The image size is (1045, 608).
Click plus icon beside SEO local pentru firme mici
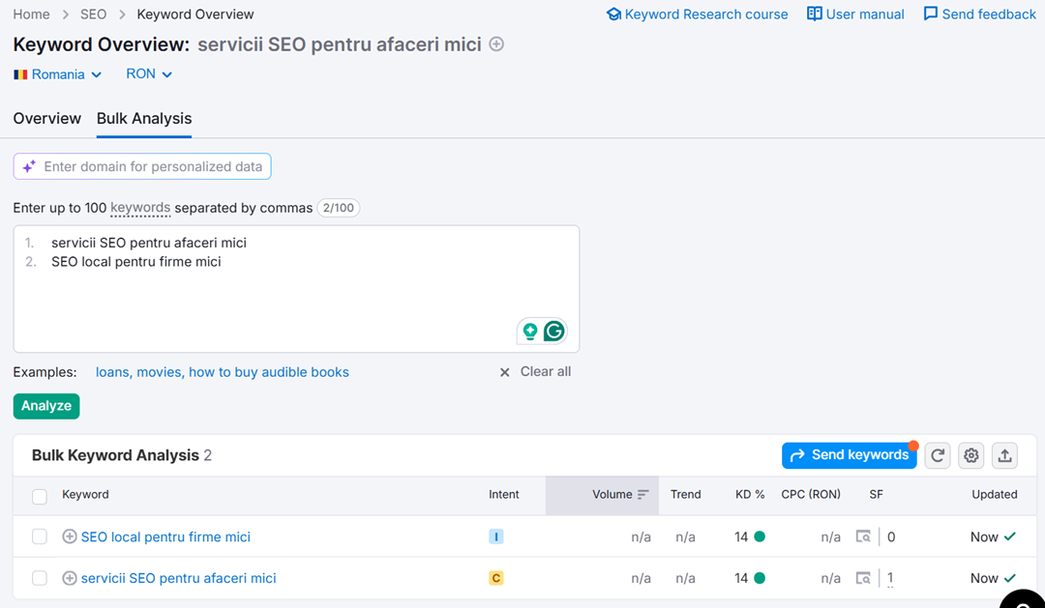(70, 536)
